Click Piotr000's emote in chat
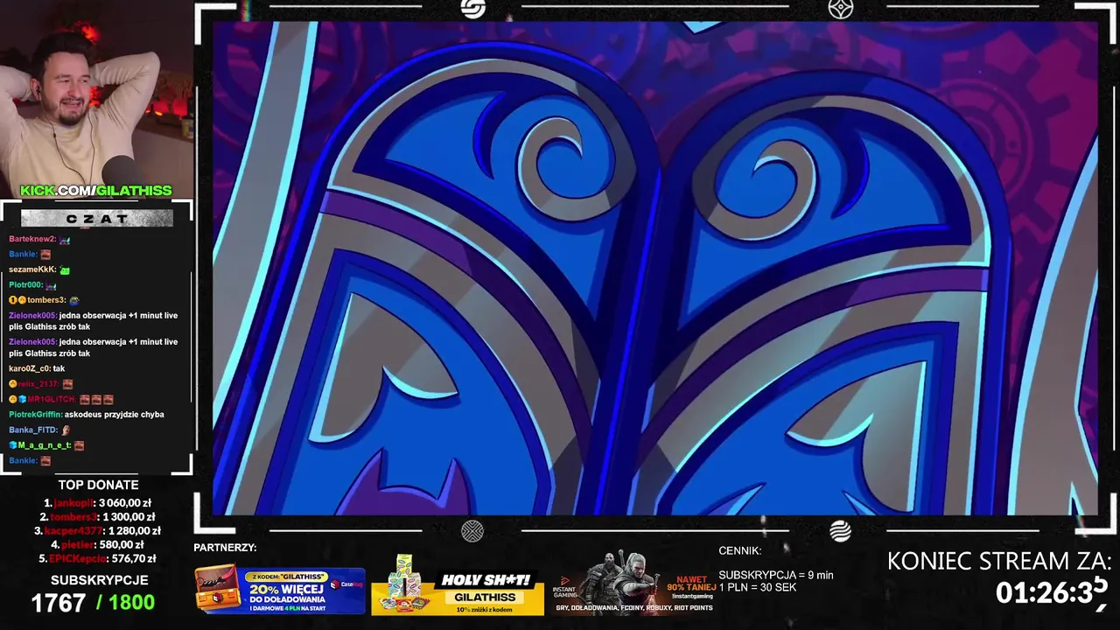Image resolution: width=1120 pixels, height=630 pixels. pyautogui.click(x=51, y=285)
